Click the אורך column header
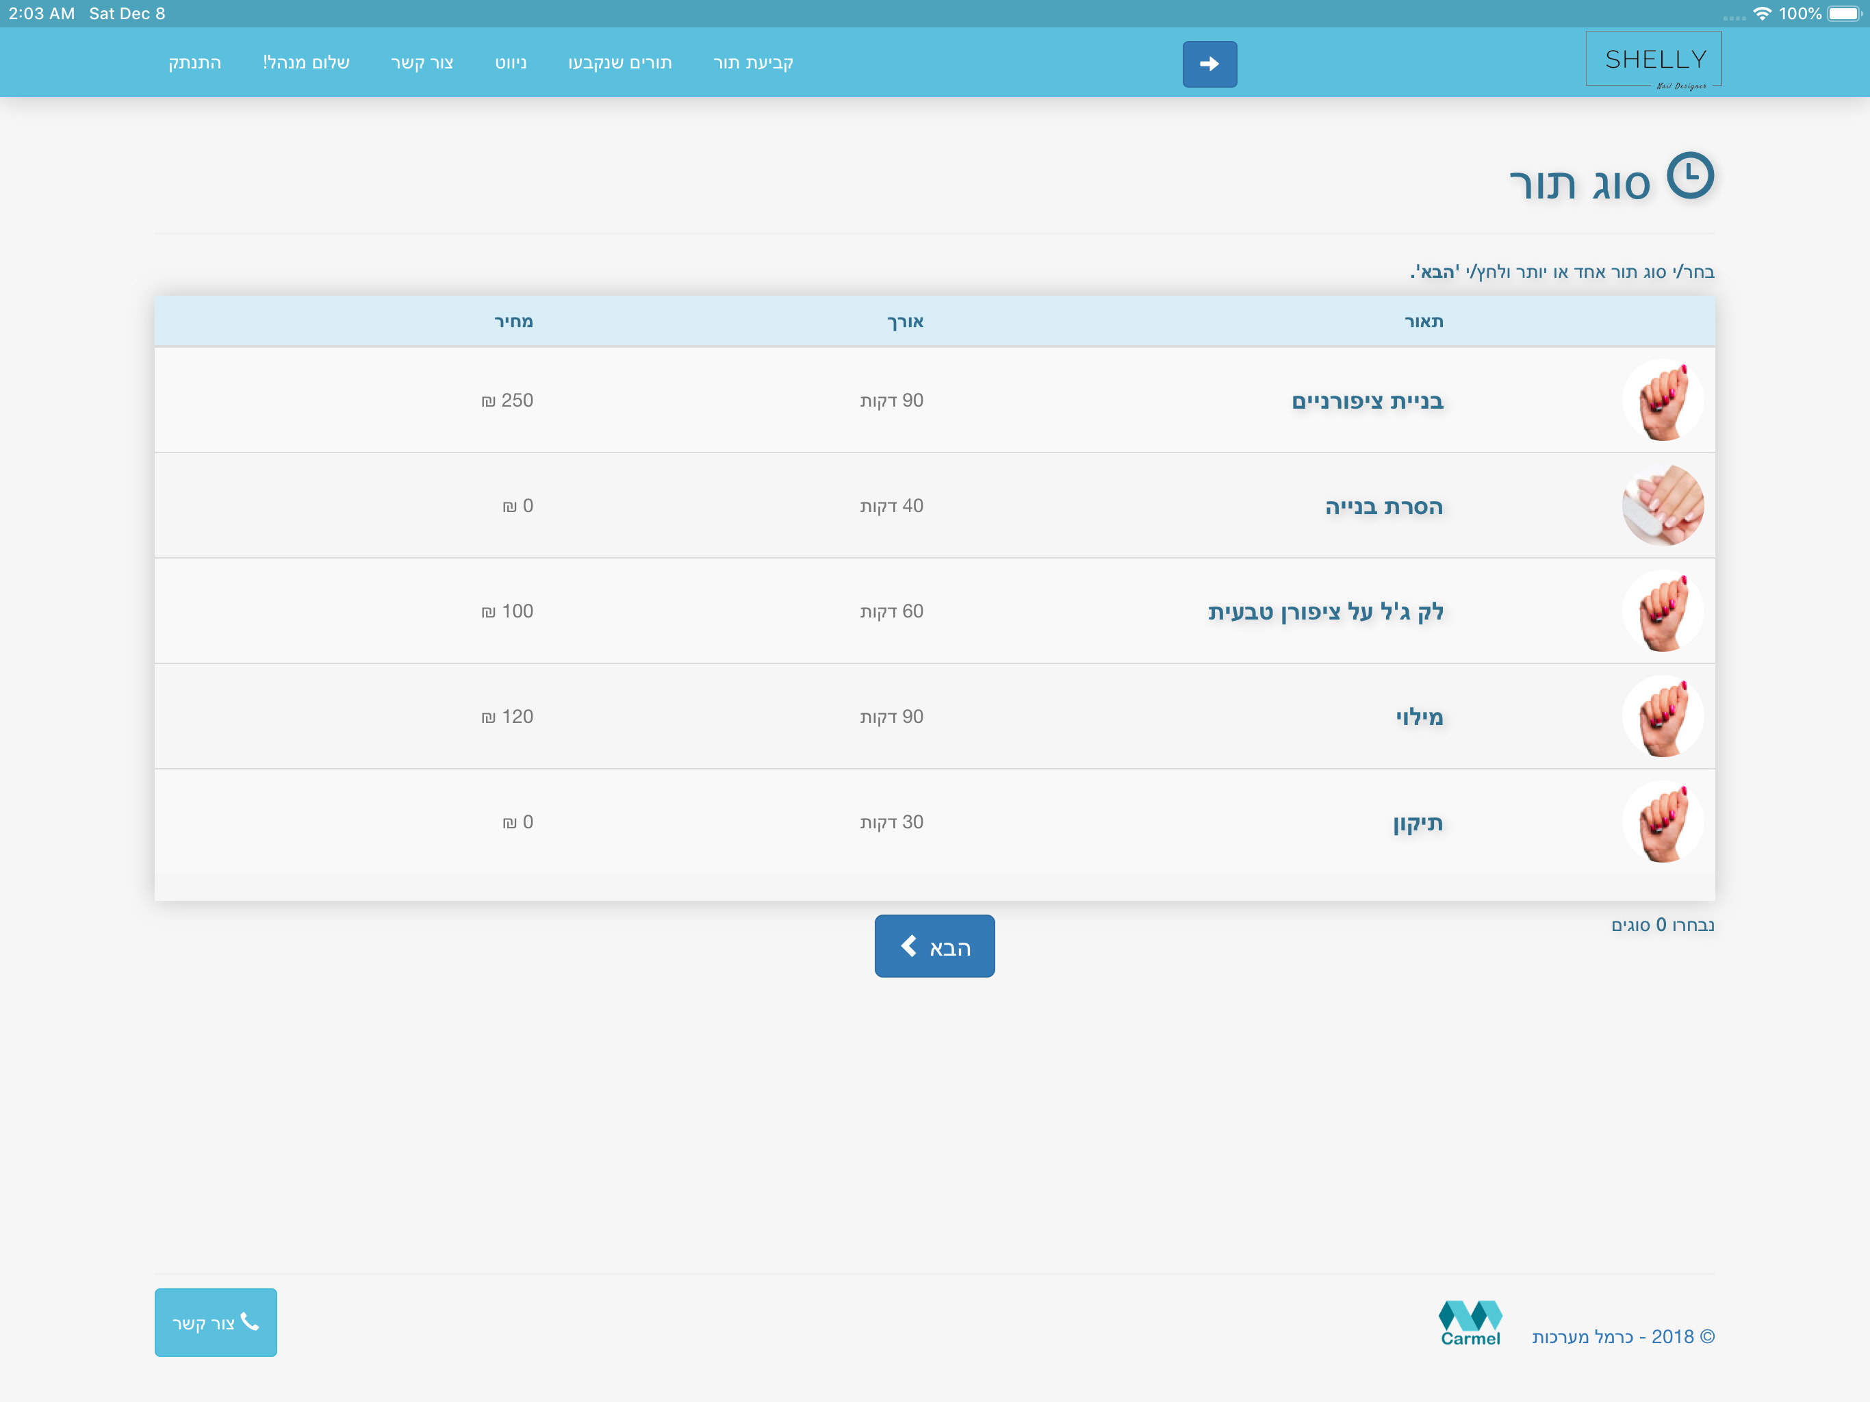Image resolution: width=1870 pixels, height=1402 pixels. click(905, 321)
